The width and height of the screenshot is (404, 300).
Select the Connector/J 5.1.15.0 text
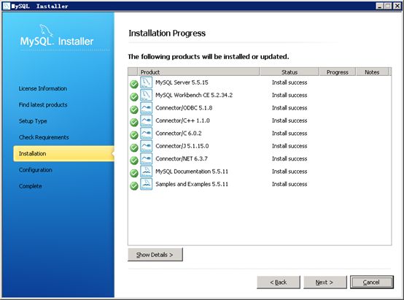182,146
